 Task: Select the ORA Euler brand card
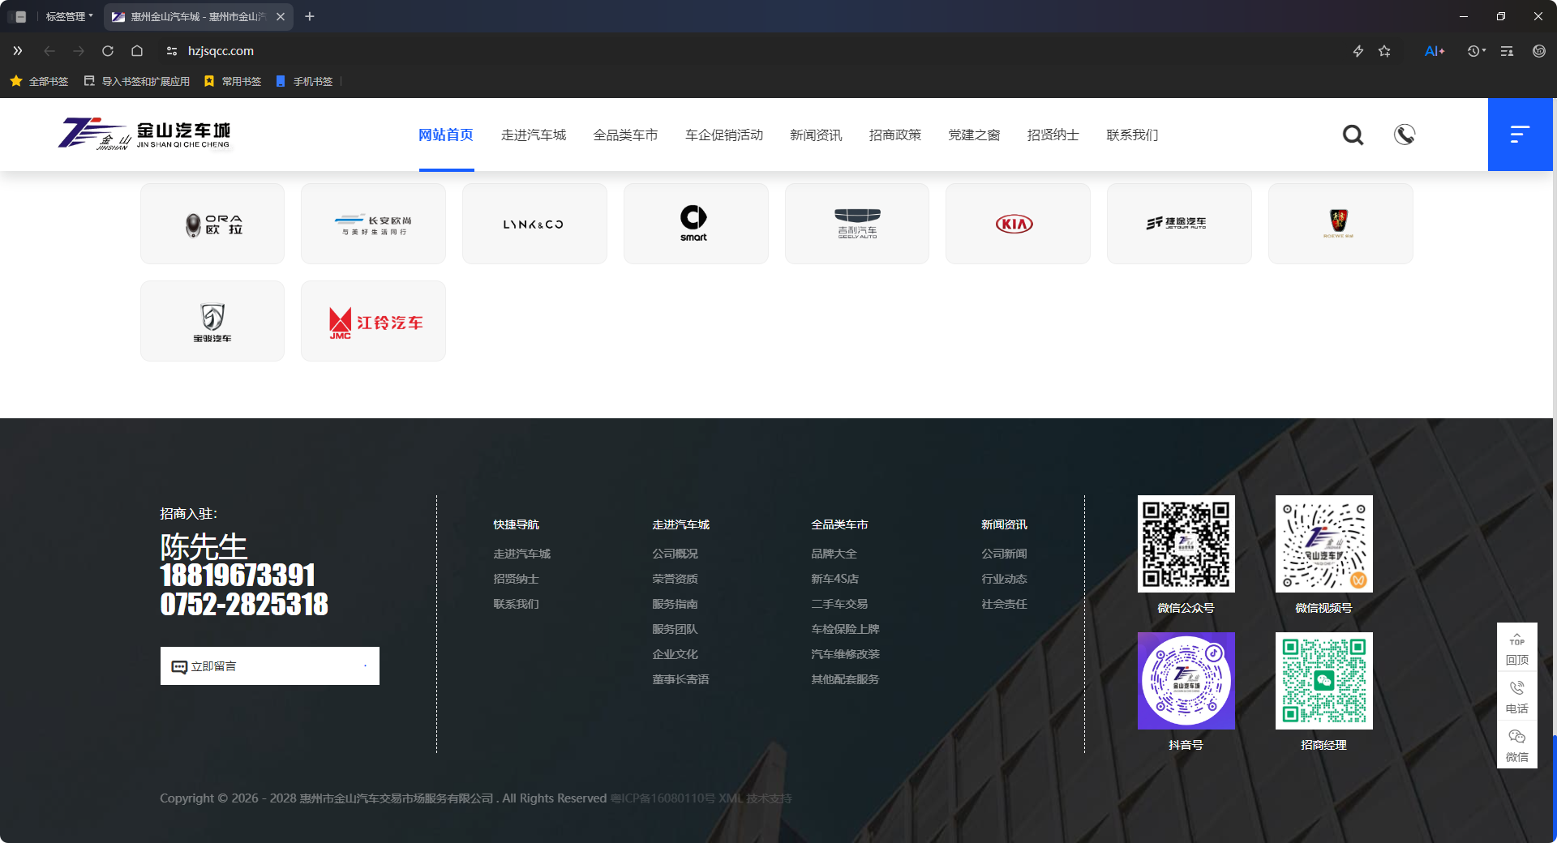(x=212, y=224)
